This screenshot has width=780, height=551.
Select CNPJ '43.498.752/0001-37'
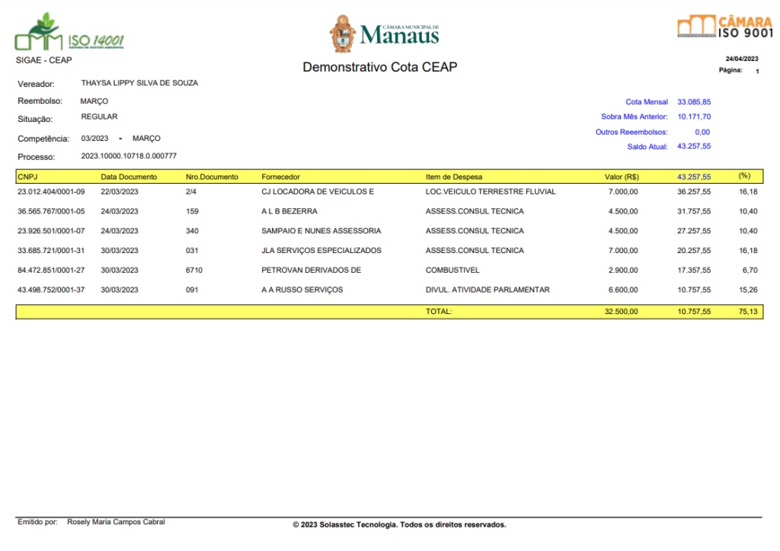(x=51, y=290)
